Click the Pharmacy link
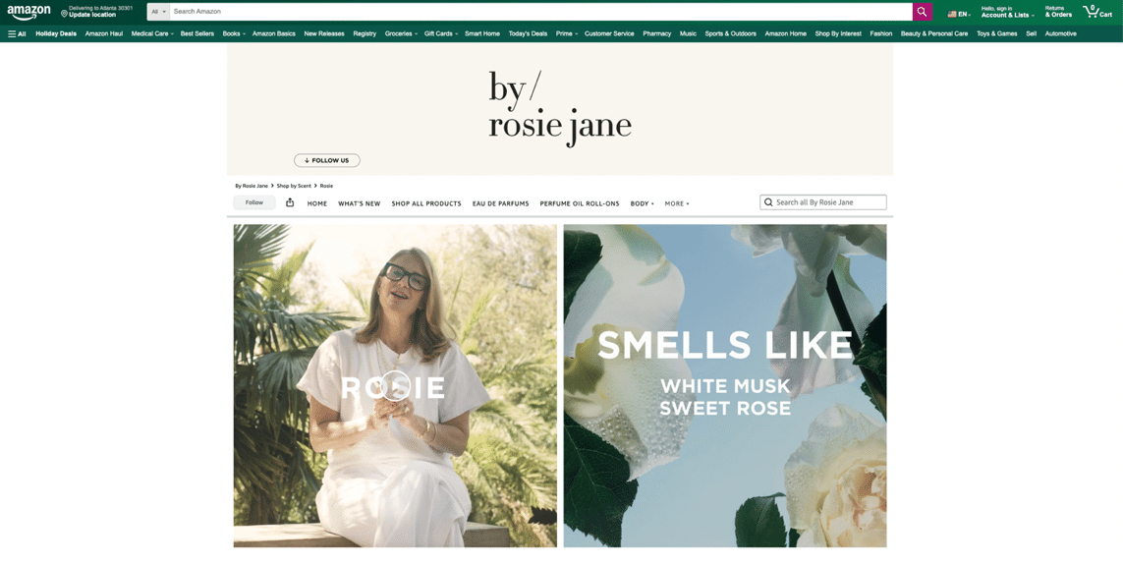1123x565 pixels. [656, 33]
